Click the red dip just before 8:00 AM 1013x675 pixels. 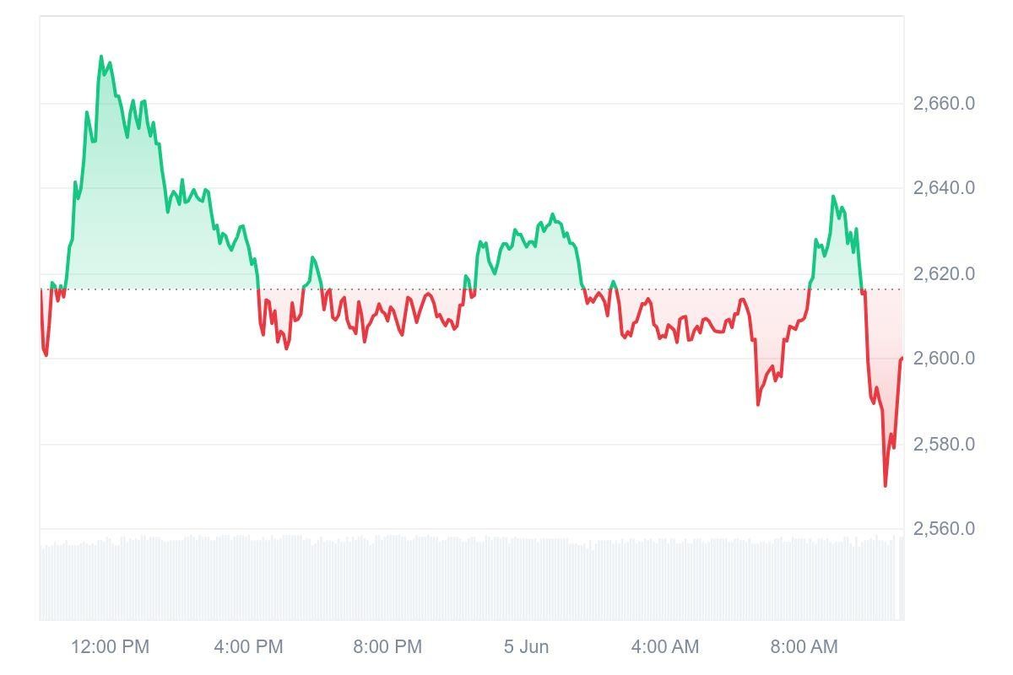758,404
